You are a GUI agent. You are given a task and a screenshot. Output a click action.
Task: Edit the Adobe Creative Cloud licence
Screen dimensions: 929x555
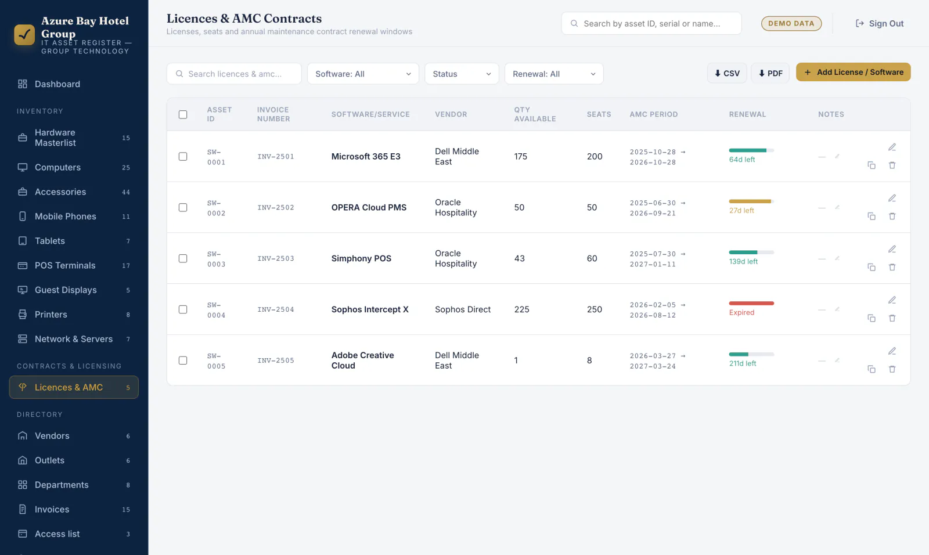pyautogui.click(x=892, y=351)
